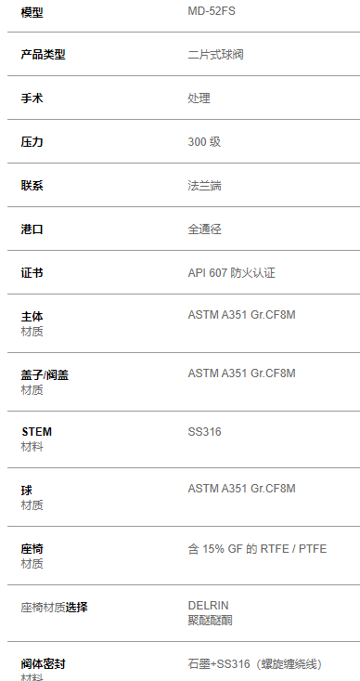Click the 300 级 pressure value
Screen dimensions: 360x681
coord(204,142)
